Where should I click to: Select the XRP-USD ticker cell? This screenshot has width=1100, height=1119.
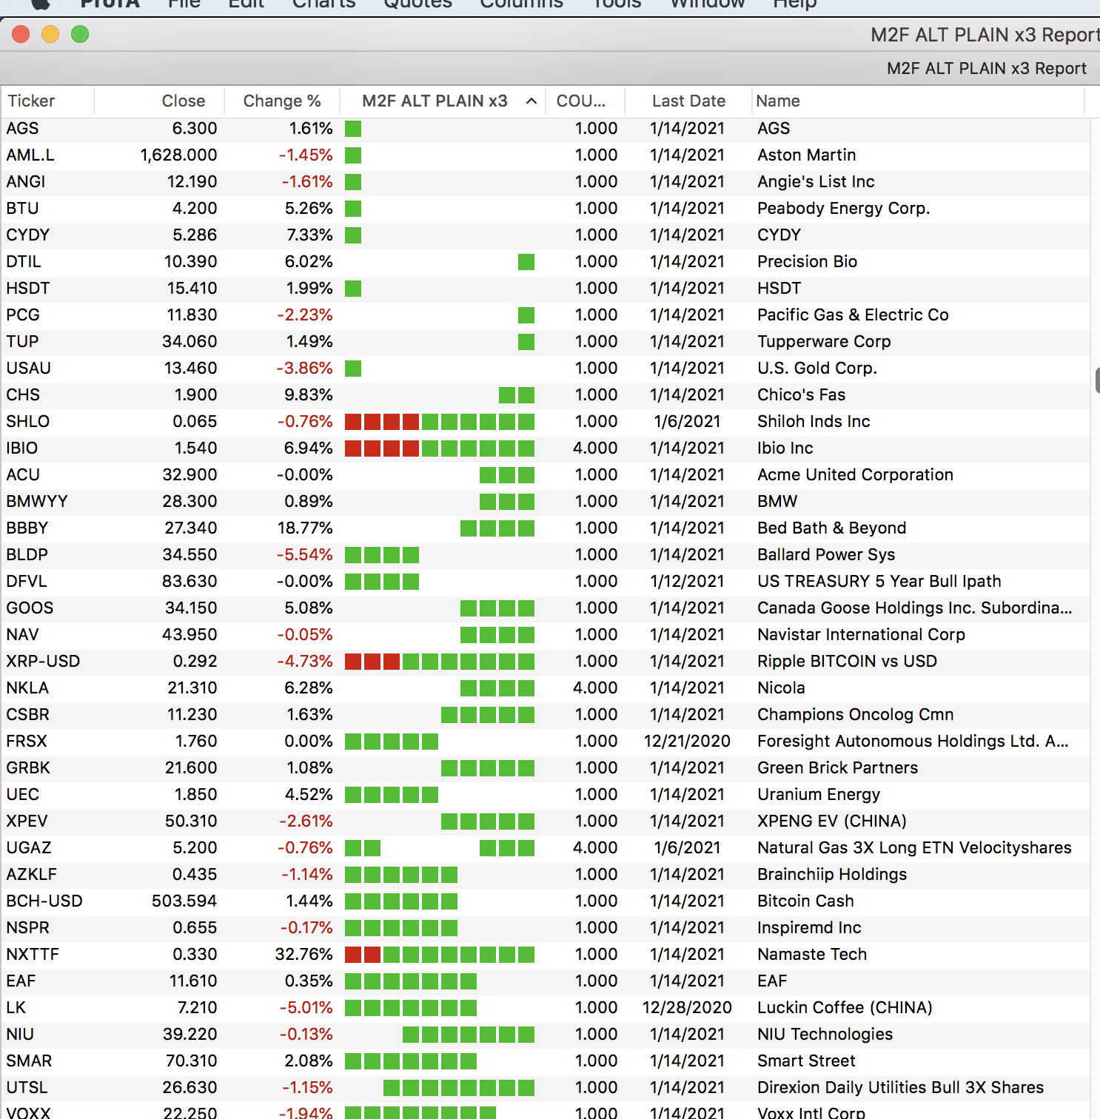coord(43,661)
